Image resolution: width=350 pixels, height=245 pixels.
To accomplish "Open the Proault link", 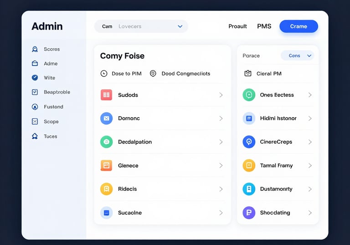I will click(237, 26).
